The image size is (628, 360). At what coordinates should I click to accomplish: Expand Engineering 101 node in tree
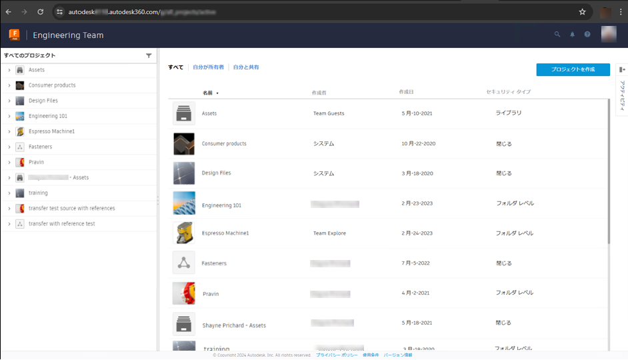(x=9, y=116)
